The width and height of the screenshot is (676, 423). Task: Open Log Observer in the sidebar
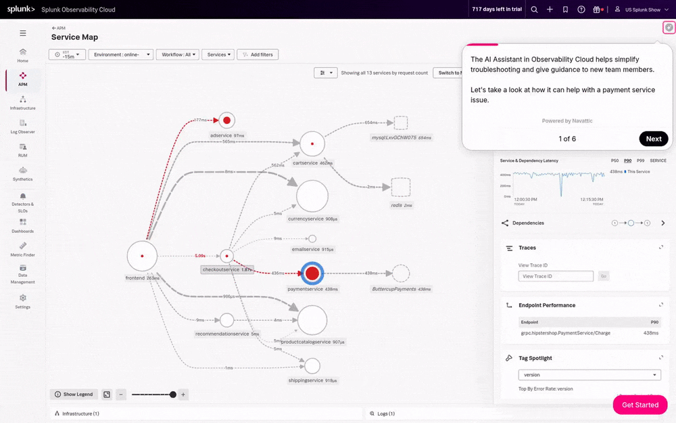(23, 127)
